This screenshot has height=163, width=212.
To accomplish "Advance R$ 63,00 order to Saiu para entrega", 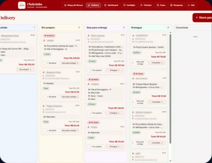I will tap(70, 131).
